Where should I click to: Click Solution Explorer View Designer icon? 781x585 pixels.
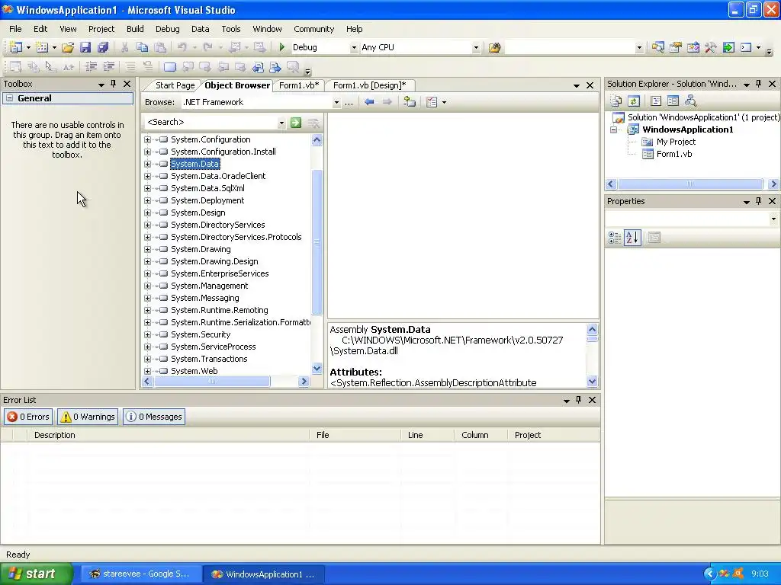pyautogui.click(x=673, y=101)
